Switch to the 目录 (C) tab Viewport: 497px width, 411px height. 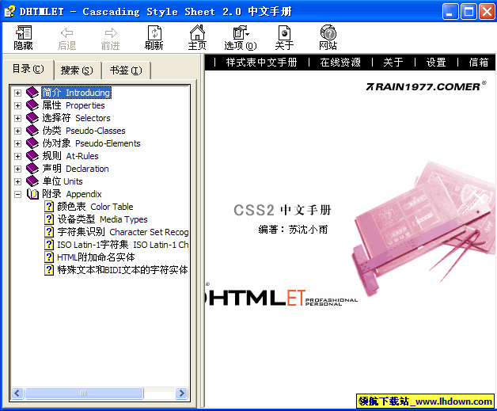tap(28, 69)
